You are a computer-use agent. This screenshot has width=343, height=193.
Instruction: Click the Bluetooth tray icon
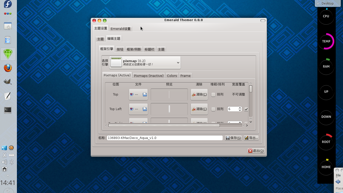tap(12, 162)
